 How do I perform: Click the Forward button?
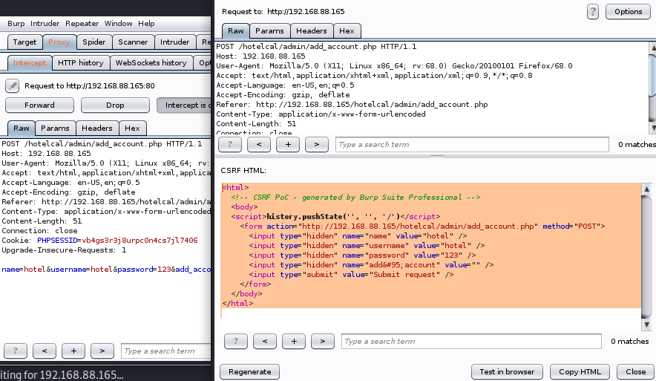39,105
